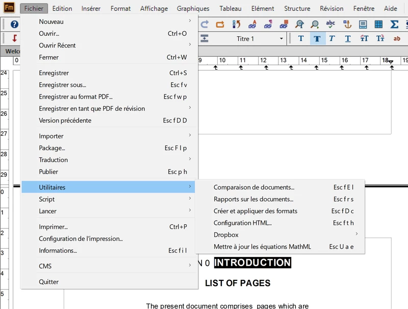Choose Enregistrer sous...

(108, 85)
